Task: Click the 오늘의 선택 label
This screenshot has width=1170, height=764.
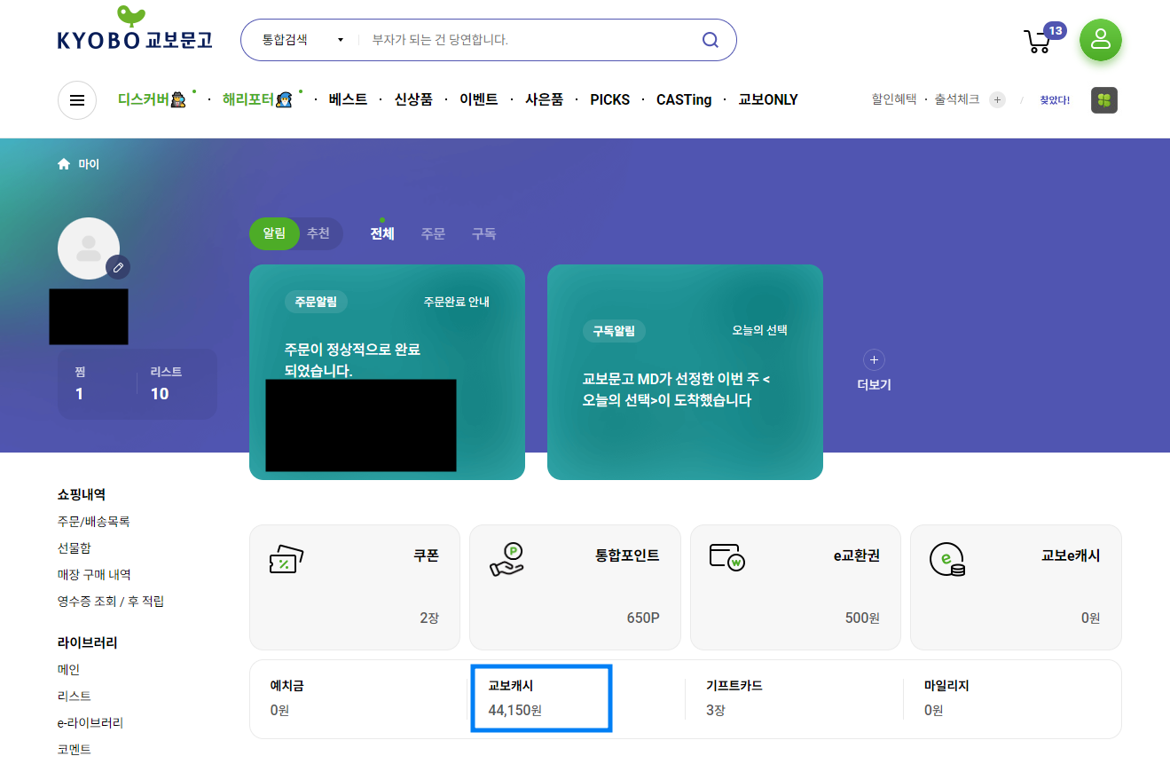Action: [x=759, y=330]
